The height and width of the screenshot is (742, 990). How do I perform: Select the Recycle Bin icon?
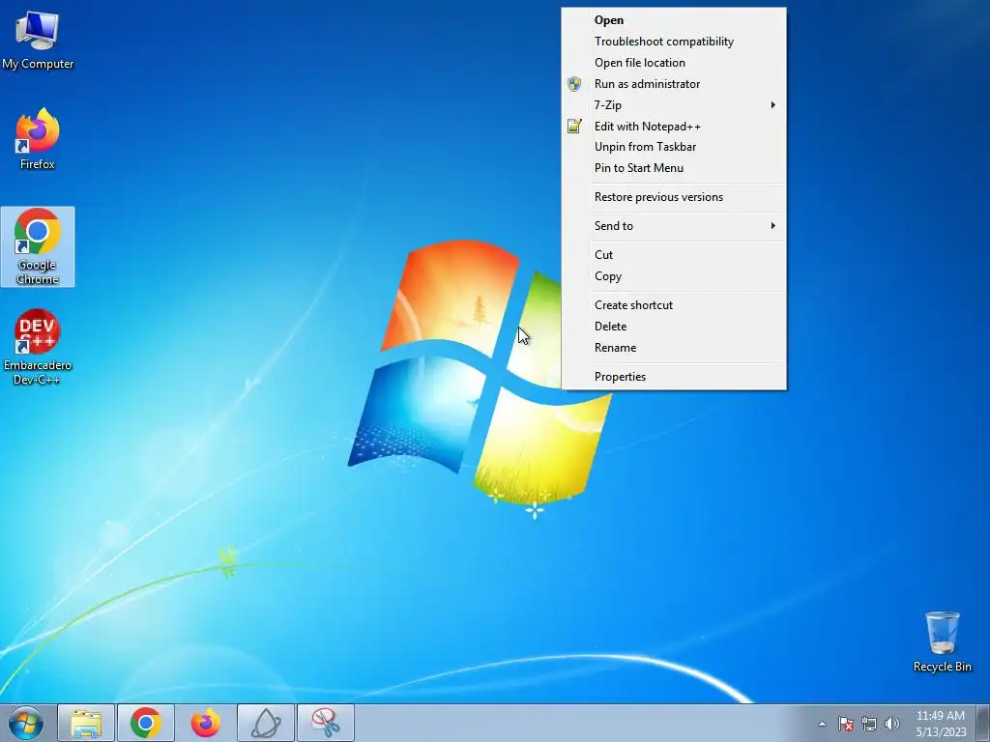[x=942, y=642]
